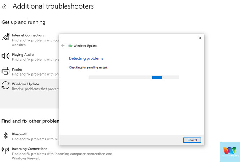240x162 pixels.
Task: Open the Bluetooth troubleshooter entry
Action: pos(19,134)
